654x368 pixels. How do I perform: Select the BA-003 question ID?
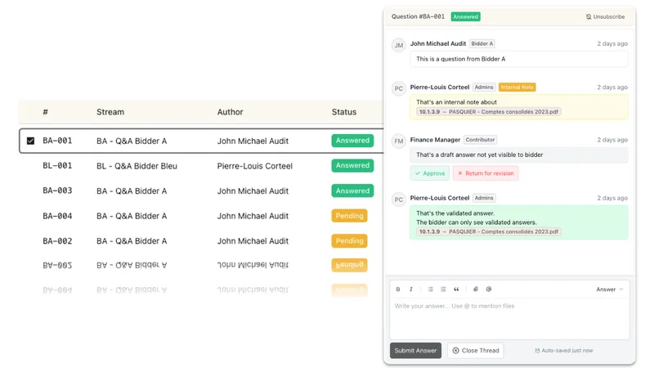(57, 191)
